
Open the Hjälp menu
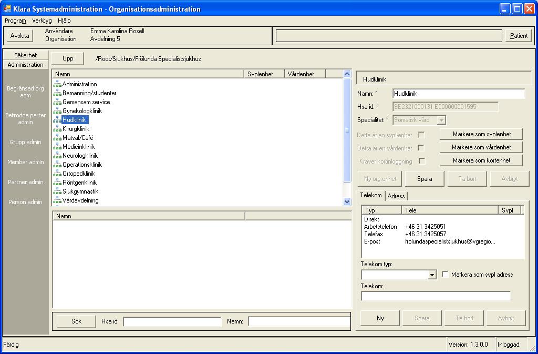click(64, 21)
